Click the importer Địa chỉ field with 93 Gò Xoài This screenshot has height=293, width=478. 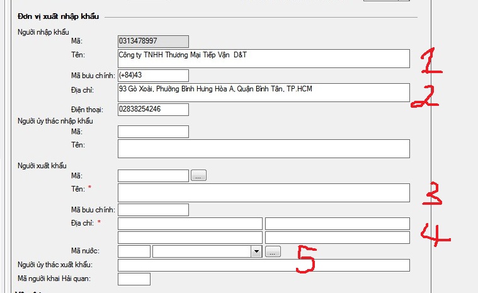pos(263,93)
